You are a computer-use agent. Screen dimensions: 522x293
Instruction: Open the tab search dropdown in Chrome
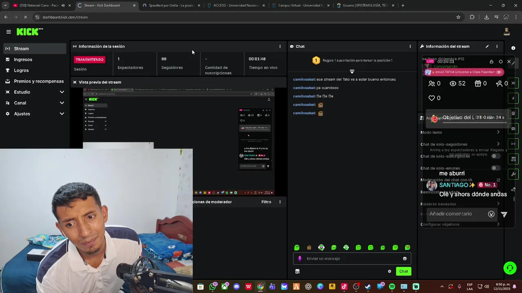click(x=5, y=5)
